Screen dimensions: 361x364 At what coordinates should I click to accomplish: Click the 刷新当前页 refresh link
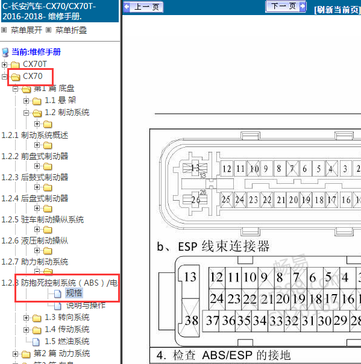pos(337,10)
